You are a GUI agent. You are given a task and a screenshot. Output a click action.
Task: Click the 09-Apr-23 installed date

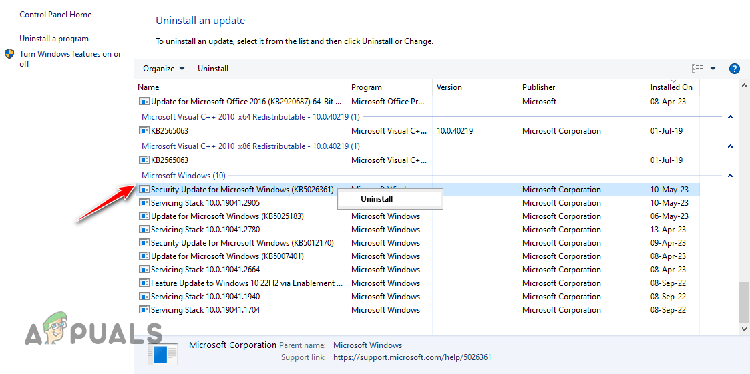[668, 243]
